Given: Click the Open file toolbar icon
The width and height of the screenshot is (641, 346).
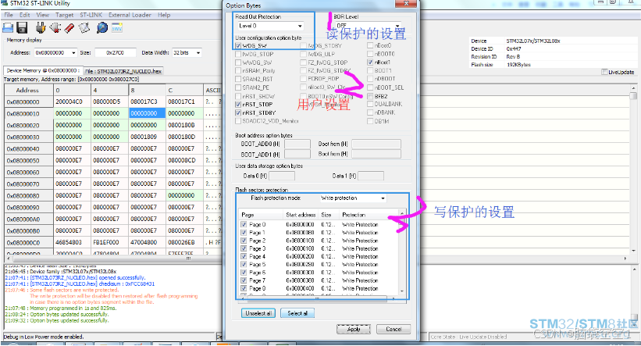Looking at the screenshot, I should (8, 28).
